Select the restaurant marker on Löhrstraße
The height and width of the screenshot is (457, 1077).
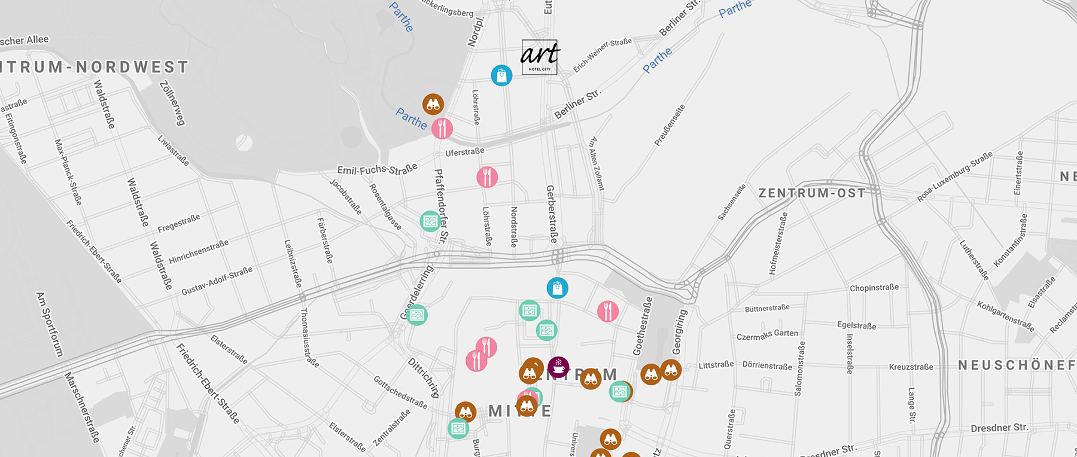[x=487, y=177]
